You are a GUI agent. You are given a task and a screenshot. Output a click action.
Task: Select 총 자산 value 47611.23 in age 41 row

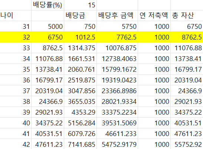tap(187, 133)
